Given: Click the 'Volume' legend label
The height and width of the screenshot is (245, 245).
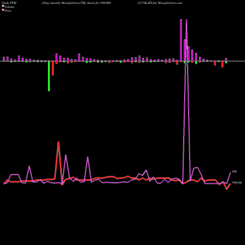Looking at the screenshot, I should click(9, 7).
